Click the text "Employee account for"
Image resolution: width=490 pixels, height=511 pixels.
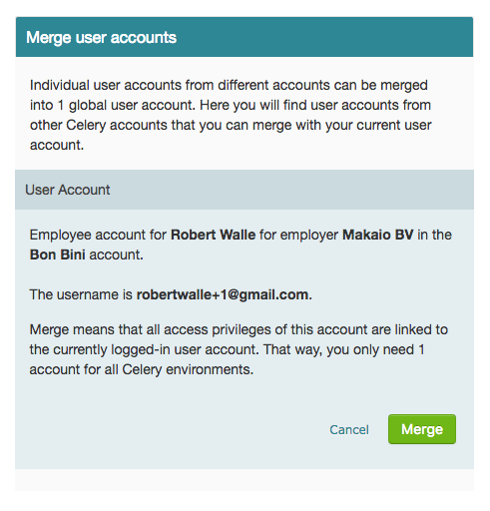98,235
